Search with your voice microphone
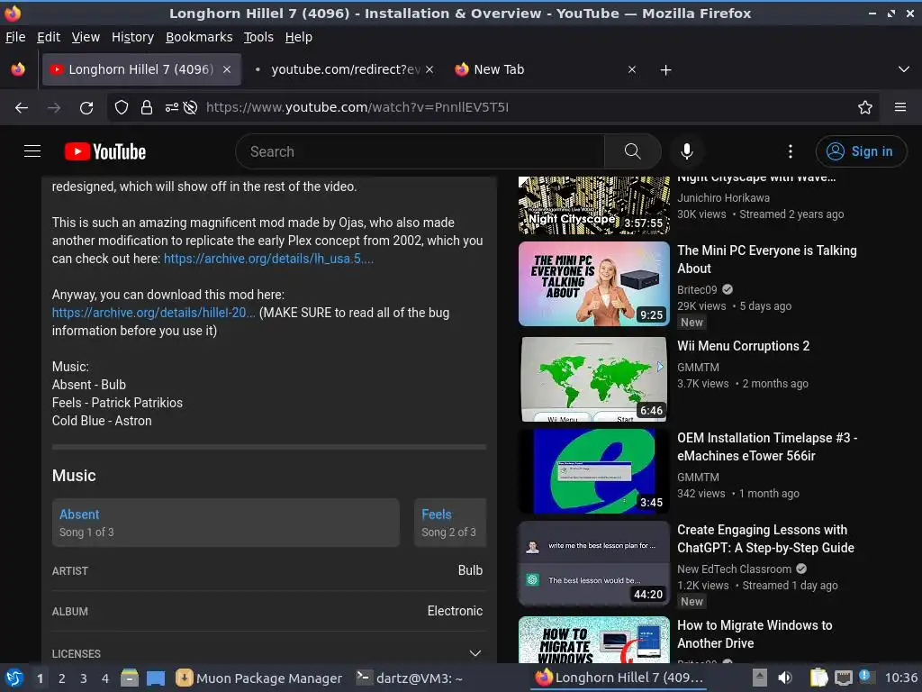The width and height of the screenshot is (922, 692). click(687, 151)
